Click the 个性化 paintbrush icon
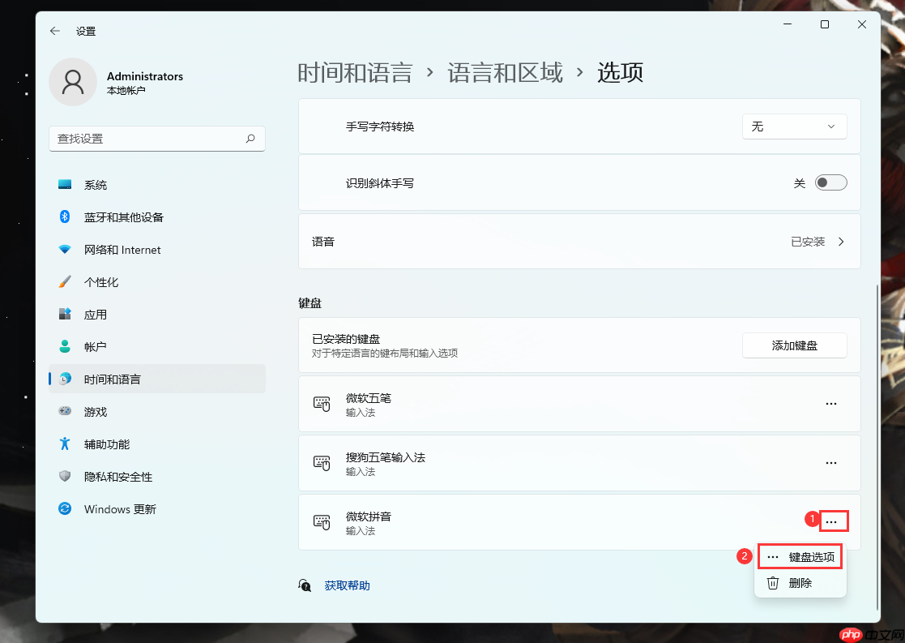The image size is (905, 643). pyautogui.click(x=65, y=281)
